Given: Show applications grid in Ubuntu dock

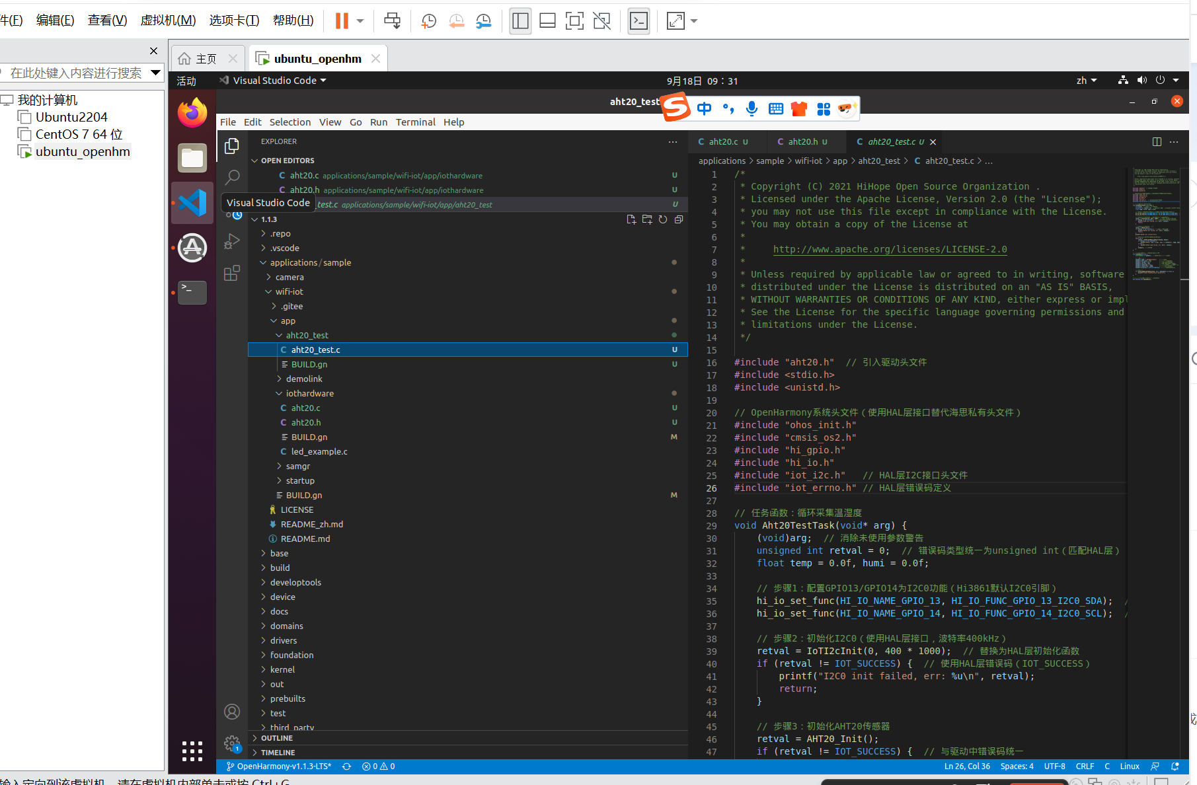Looking at the screenshot, I should point(192,751).
